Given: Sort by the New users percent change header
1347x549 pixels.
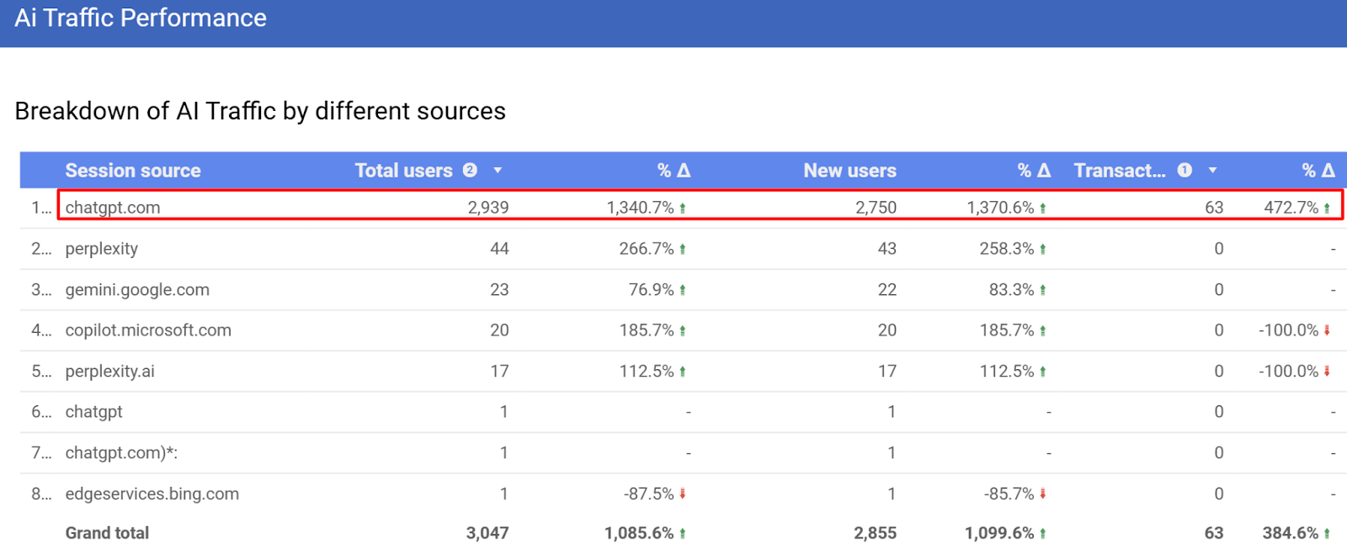Looking at the screenshot, I should click(1034, 171).
